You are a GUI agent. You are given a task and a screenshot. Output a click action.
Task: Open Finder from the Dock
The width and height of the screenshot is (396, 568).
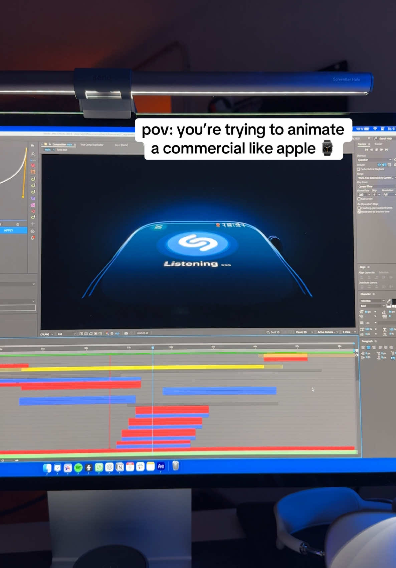(x=47, y=468)
